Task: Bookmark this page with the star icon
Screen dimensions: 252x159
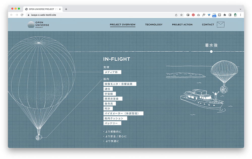Action: coord(181,15)
